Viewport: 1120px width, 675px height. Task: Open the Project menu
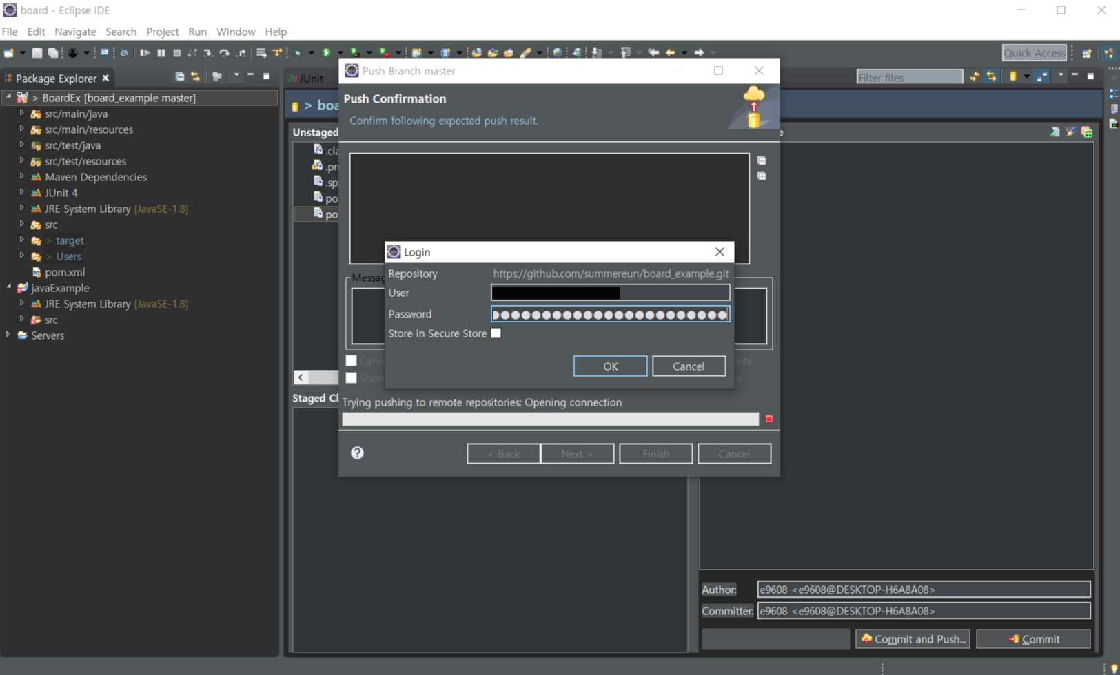coord(162,32)
